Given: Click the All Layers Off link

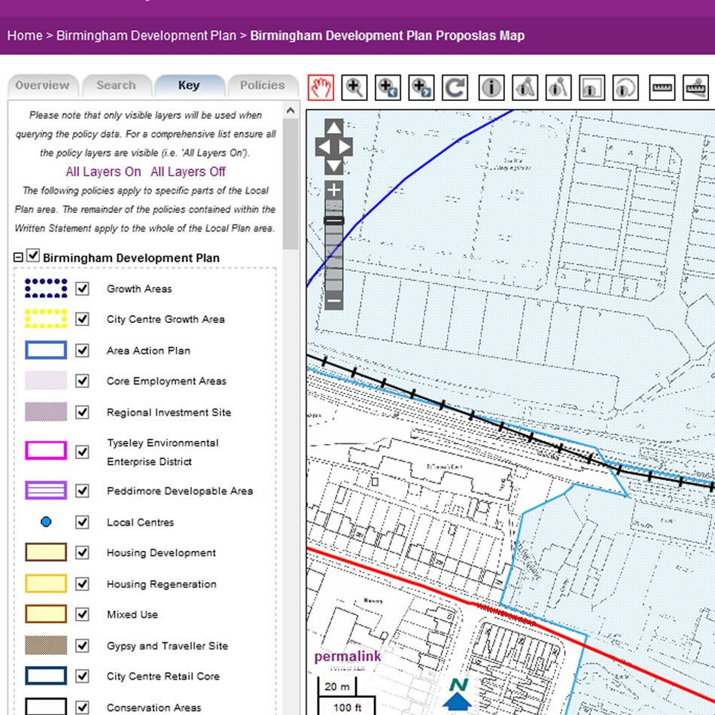Looking at the screenshot, I should pyautogui.click(x=188, y=172).
